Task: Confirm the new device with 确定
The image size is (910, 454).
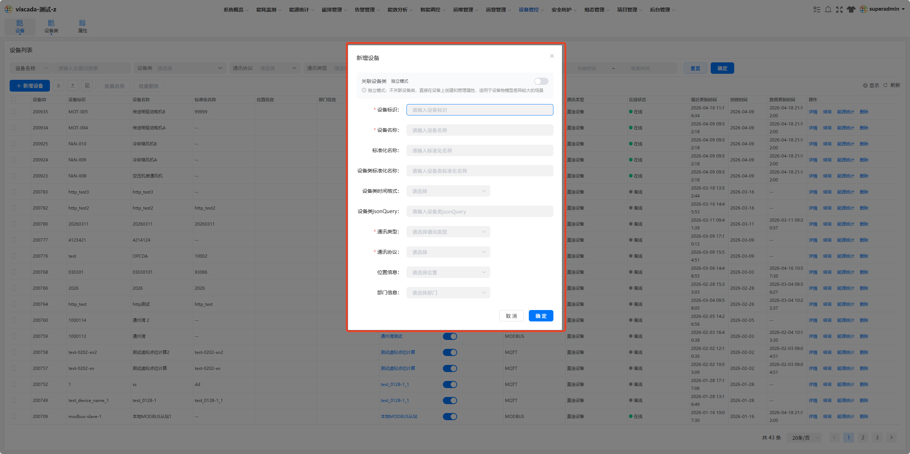Action: click(x=541, y=316)
